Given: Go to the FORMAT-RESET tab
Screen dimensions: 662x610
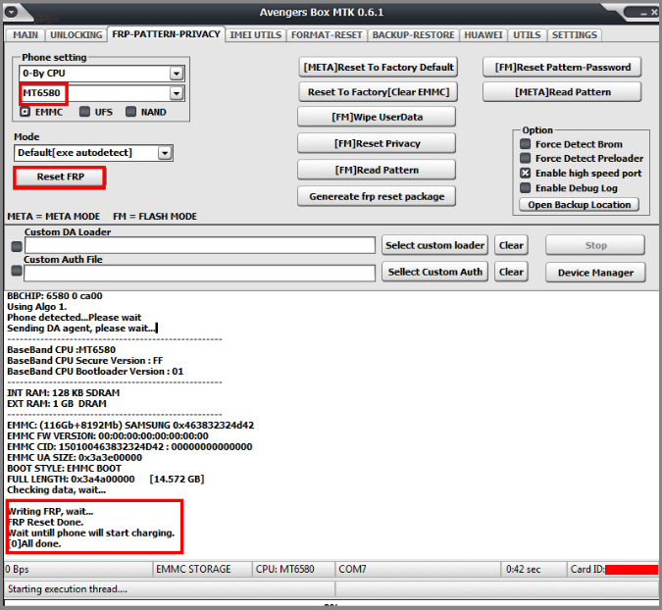Looking at the screenshot, I should (x=327, y=35).
